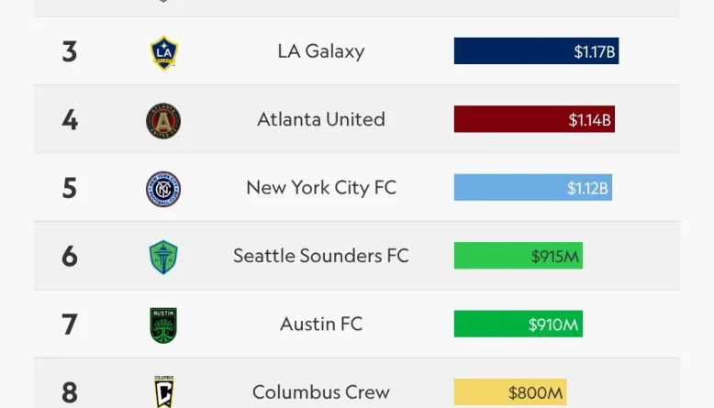This screenshot has height=408, width=714.
Task: Click the Seattle Sounders FC crest
Action: pyautogui.click(x=163, y=257)
